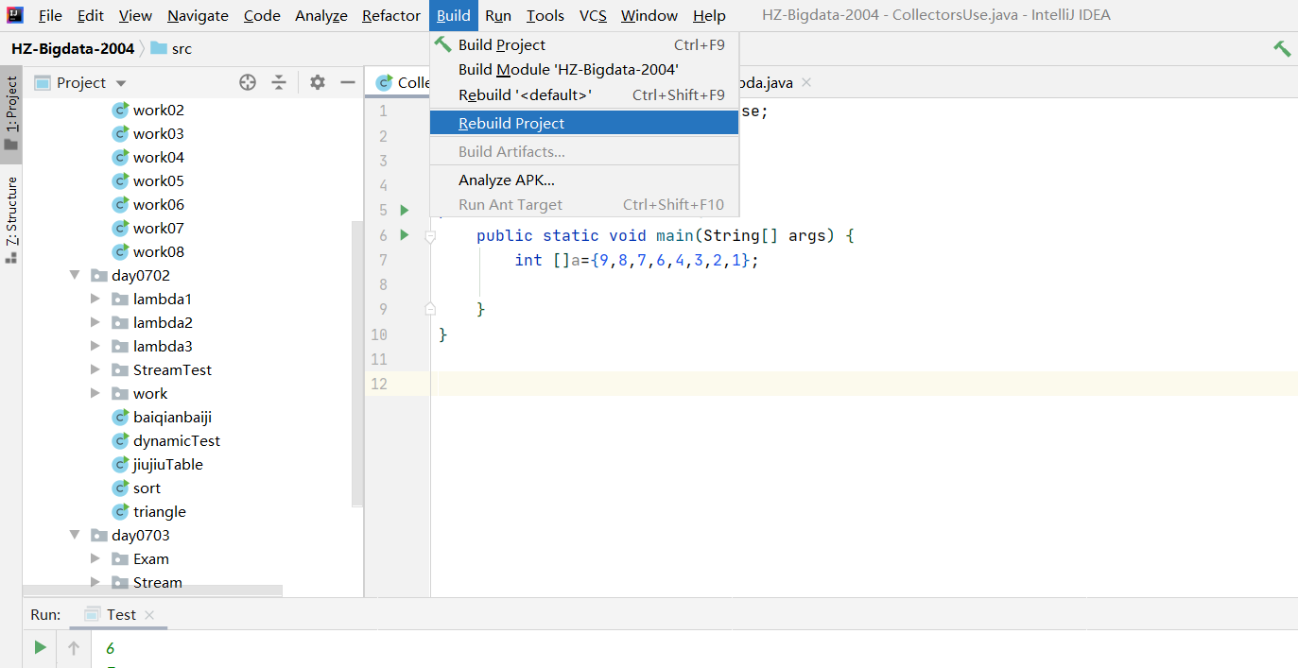Collapse the day0702 folder
The image size is (1298, 668).
tap(75, 275)
